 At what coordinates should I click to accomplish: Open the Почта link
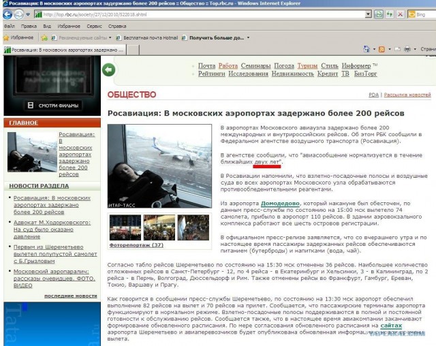tap(206, 66)
